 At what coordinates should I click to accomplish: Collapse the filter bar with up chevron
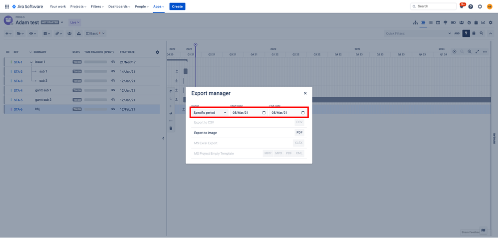click(x=491, y=33)
